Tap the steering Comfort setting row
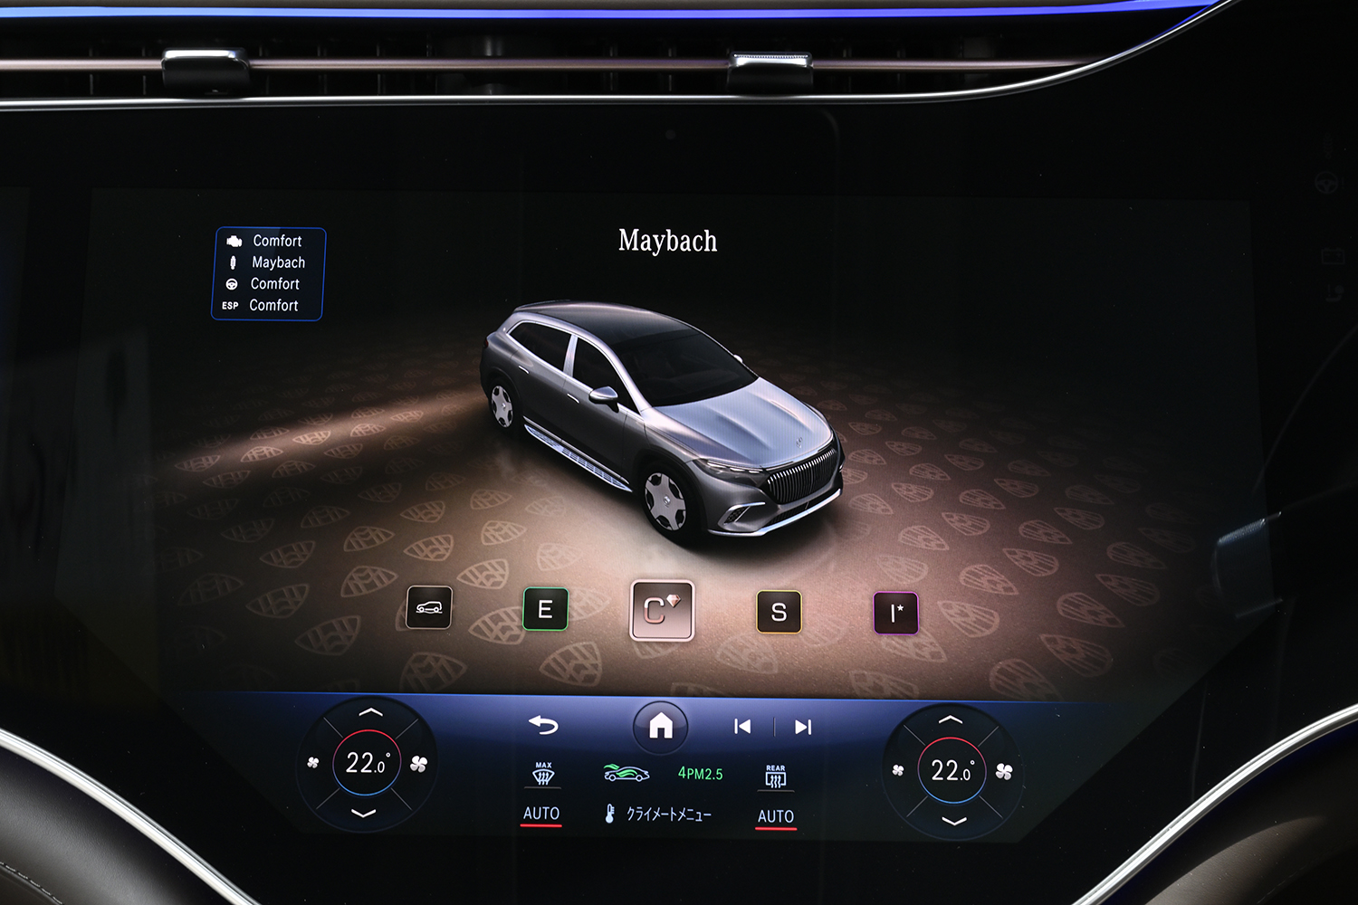This screenshot has height=905, width=1358. pos(263,284)
